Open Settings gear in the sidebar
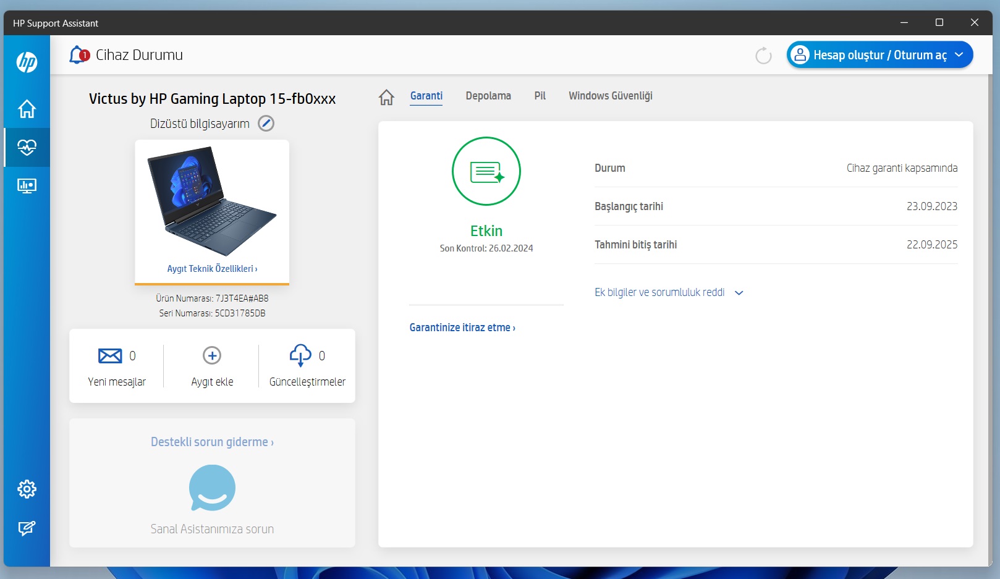Image resolution: width=1000 pixels, height=579 pixels. coord(27,489)
